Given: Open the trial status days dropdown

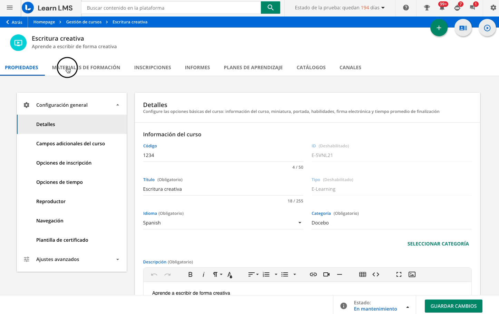Looking at the screenshot, I should pyautogui.click(x=340, y=8).
